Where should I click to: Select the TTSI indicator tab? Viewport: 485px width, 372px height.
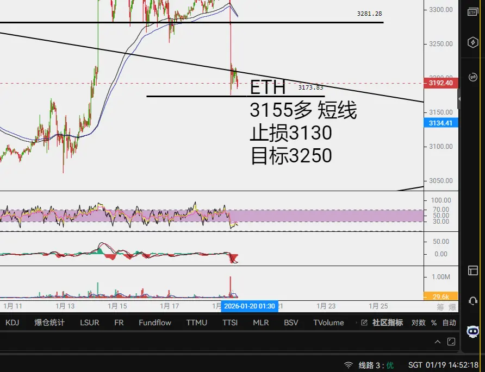click(230, 323)
